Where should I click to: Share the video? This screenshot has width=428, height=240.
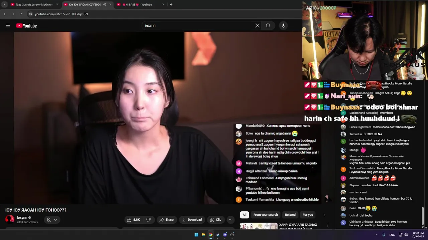167,220
